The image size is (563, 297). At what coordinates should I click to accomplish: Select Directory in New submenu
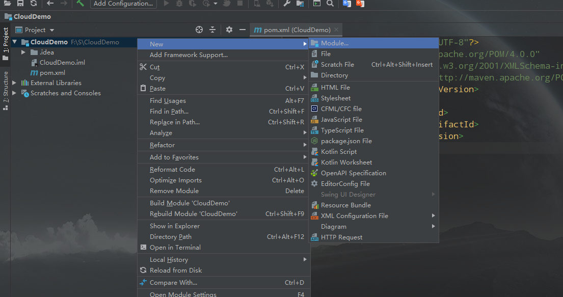coord(374,75)
